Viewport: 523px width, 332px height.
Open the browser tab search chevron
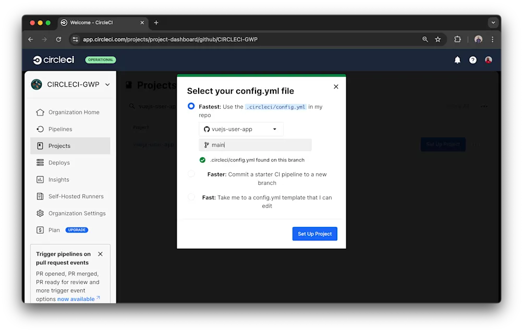(493, 22)
